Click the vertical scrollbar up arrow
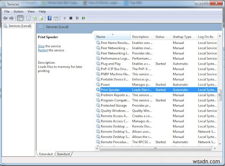225x166 pixels. pyautogui.click(x=220, y=36)
